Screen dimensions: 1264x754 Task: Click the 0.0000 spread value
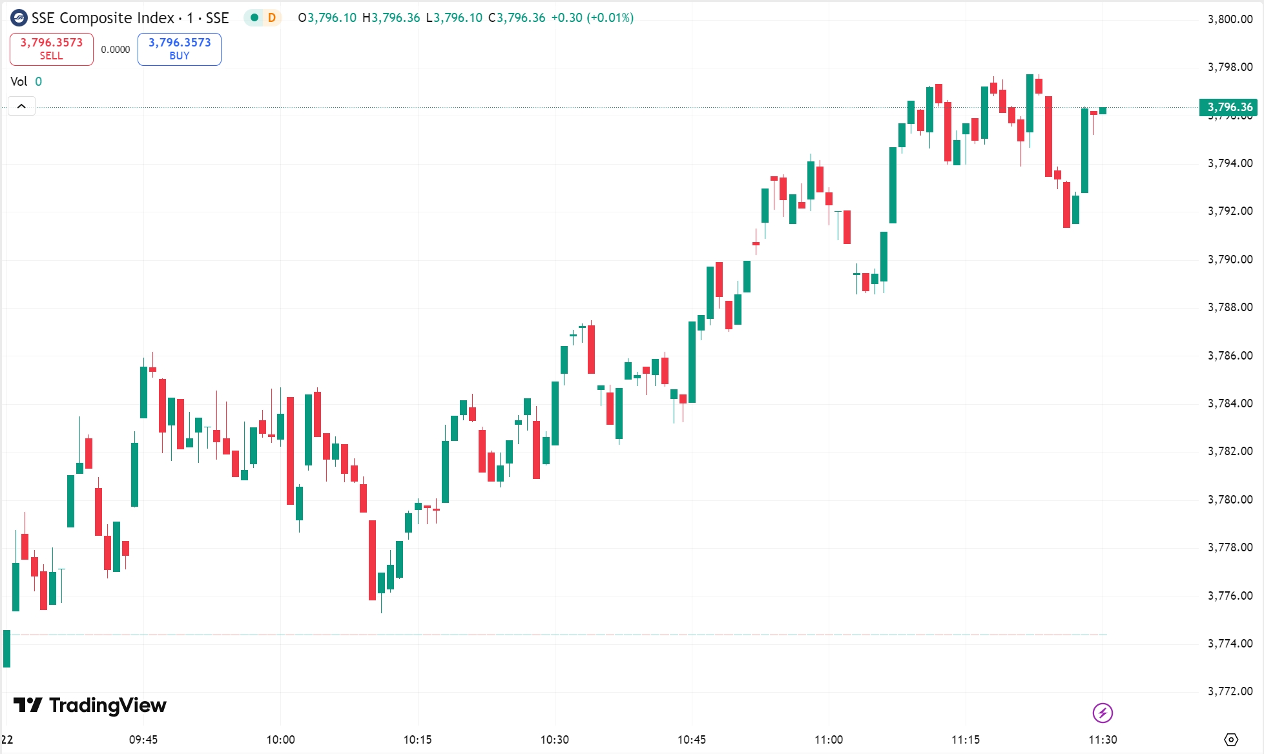coord(116,50)
